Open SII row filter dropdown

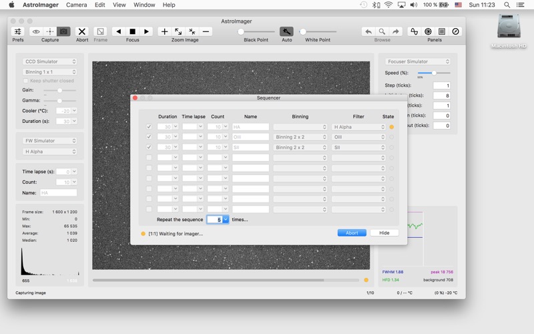(358, 147)
